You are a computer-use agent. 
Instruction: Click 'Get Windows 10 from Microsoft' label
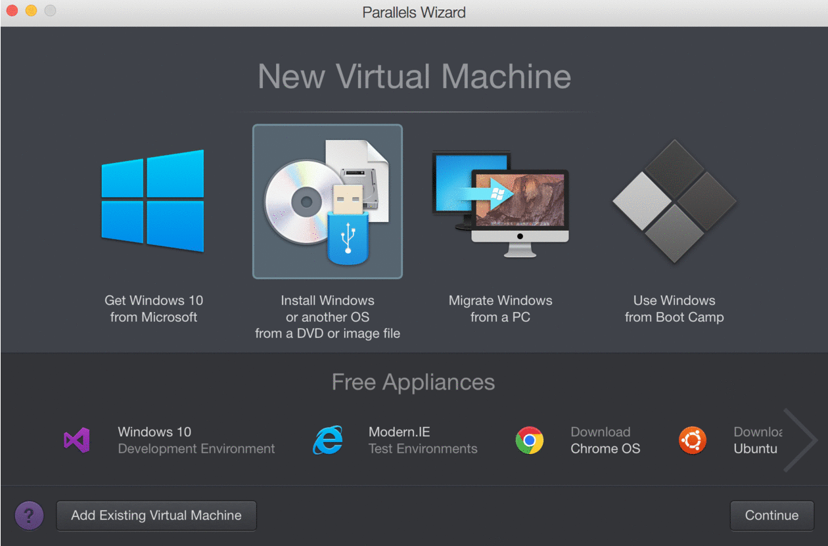pos(154,309)
